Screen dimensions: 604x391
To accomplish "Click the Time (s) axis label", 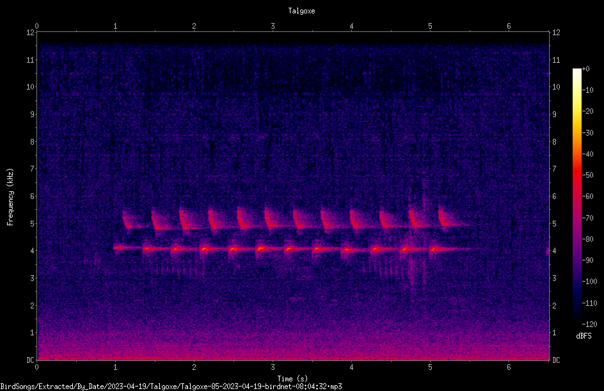I will pyautogui.click(x=292, y=379).
